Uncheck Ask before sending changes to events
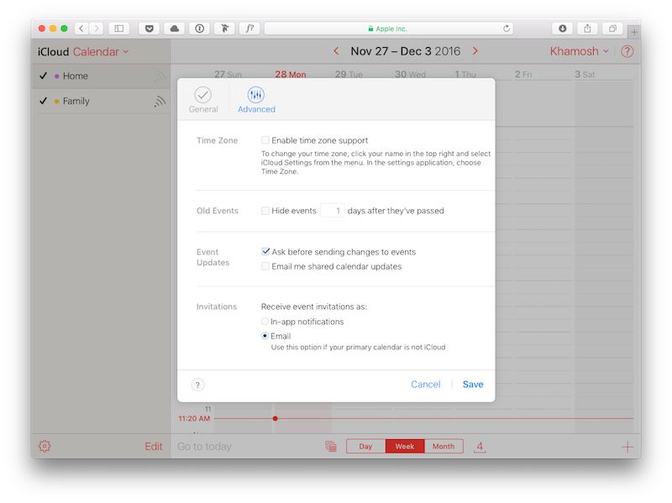Image resolution: width=672 pixels, height=503 pixels. (265, 252)
